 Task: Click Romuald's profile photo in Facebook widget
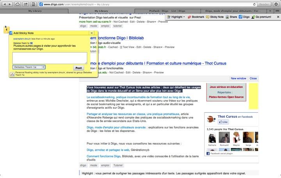[x=224, y=137]
